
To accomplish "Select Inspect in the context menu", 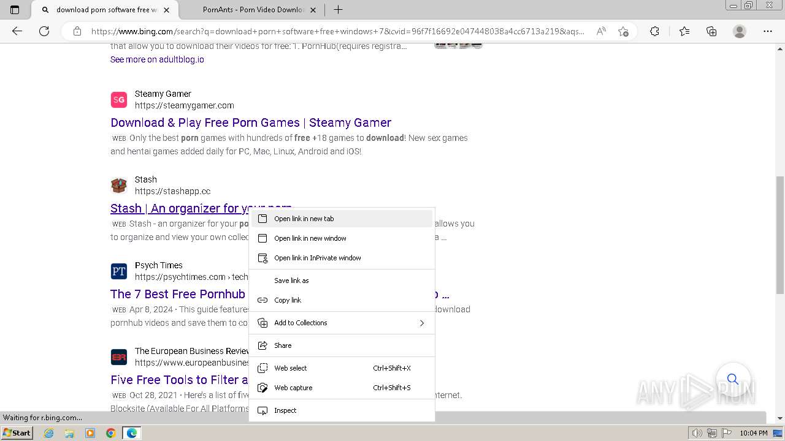I will tap(342, 410).
